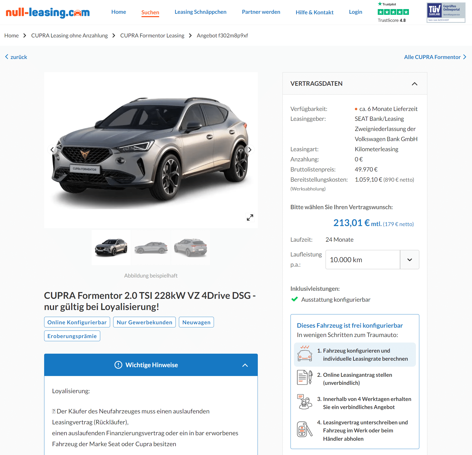The height and width of the screenshot is (455, 472).
Task: Open CUPRA Formentor Leasing breadcrumb
Action: click(x=152, y=35)
